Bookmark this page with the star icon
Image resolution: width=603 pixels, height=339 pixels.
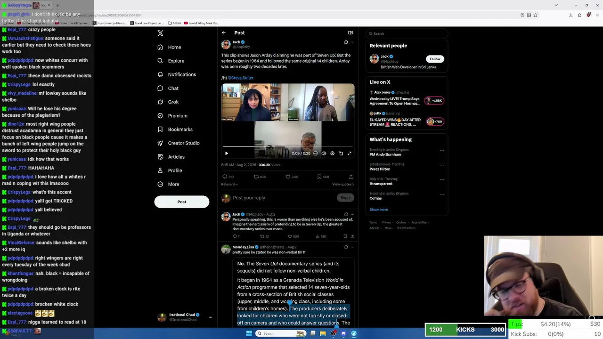[536, 15]
